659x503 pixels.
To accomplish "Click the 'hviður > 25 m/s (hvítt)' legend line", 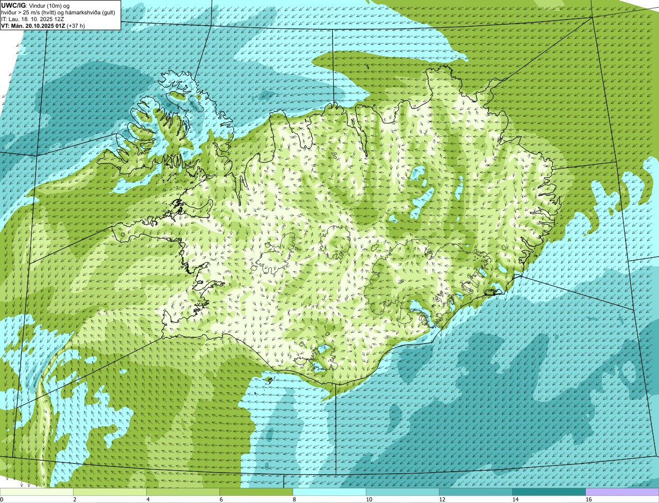I will pyautogui.click(x=59, y=12).
